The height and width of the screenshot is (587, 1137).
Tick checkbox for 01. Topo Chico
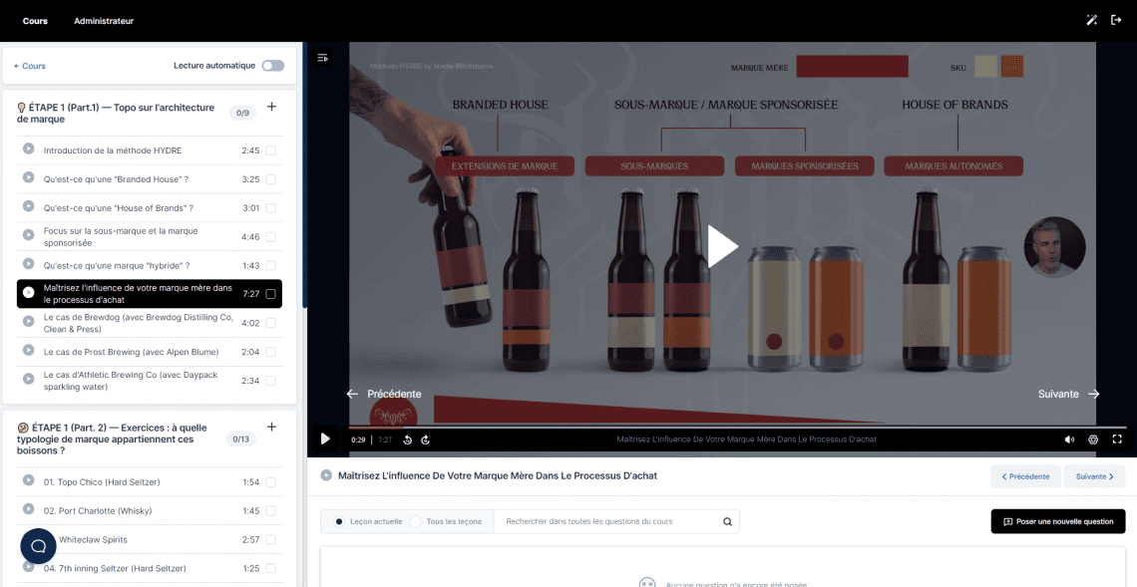[270, 482]
